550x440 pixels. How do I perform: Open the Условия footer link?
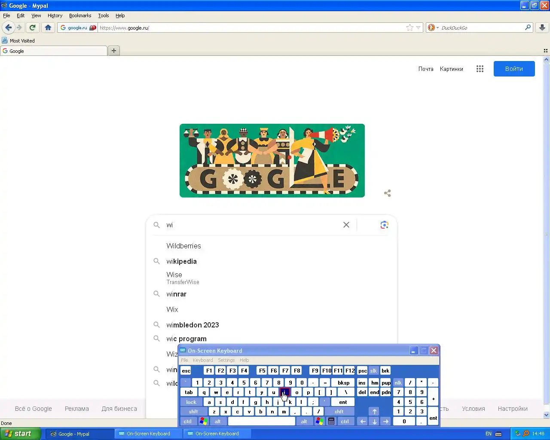[x=474, y=409]
